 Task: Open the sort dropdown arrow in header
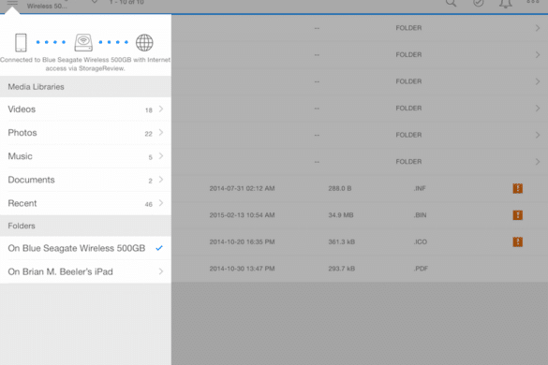coord(95,2)
